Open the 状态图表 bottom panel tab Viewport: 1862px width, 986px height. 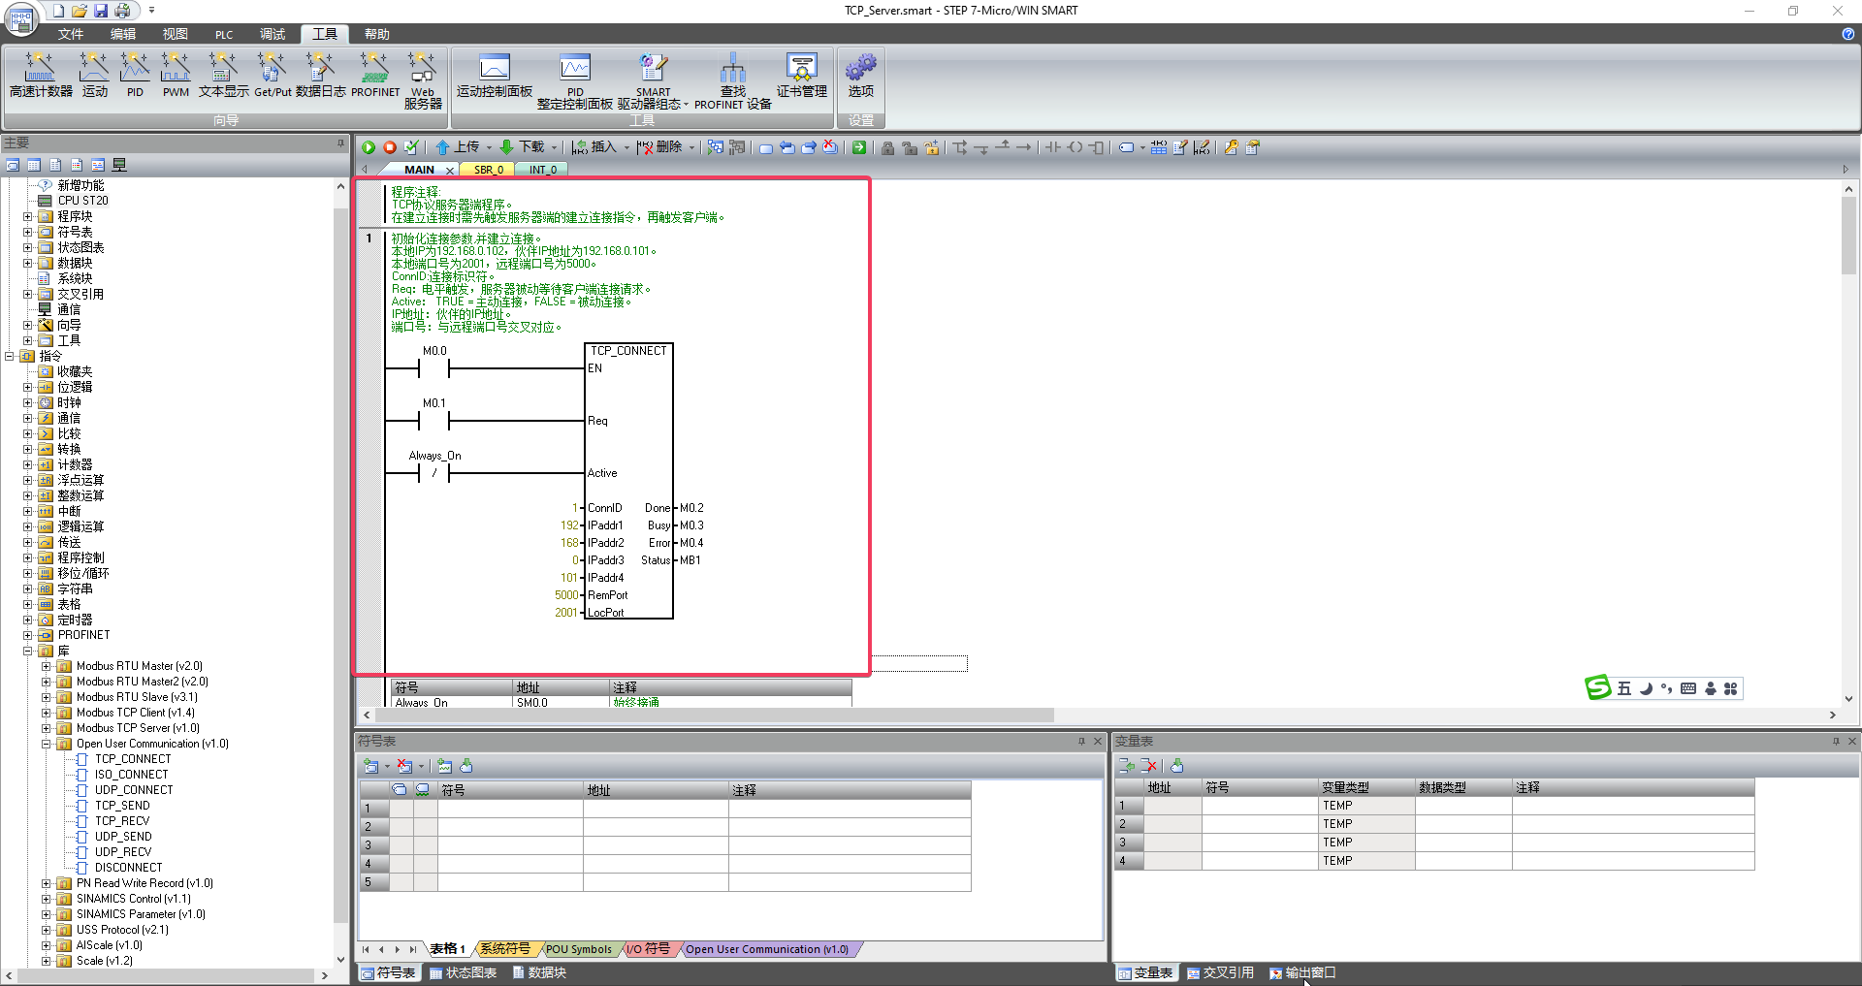click(x=464, y=972)
